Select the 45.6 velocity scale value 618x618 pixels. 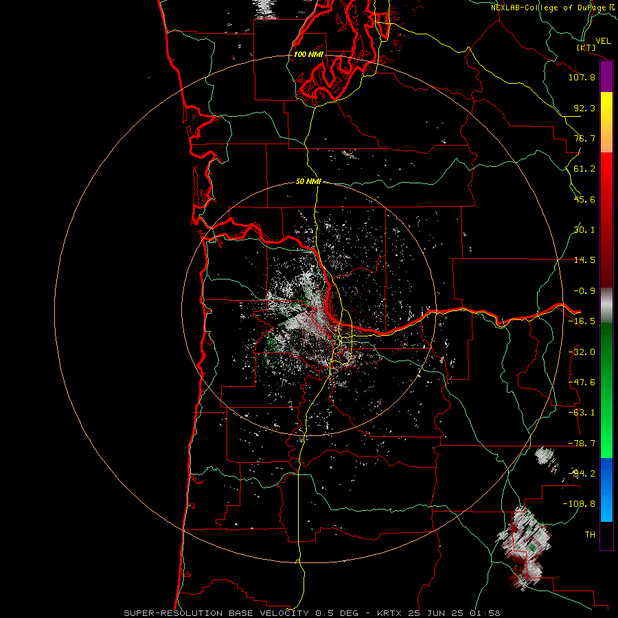tap(584, 199)
